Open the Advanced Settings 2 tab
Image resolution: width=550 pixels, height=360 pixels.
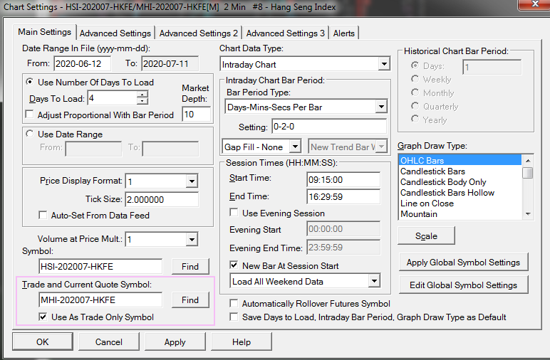[x=199, y=33]
